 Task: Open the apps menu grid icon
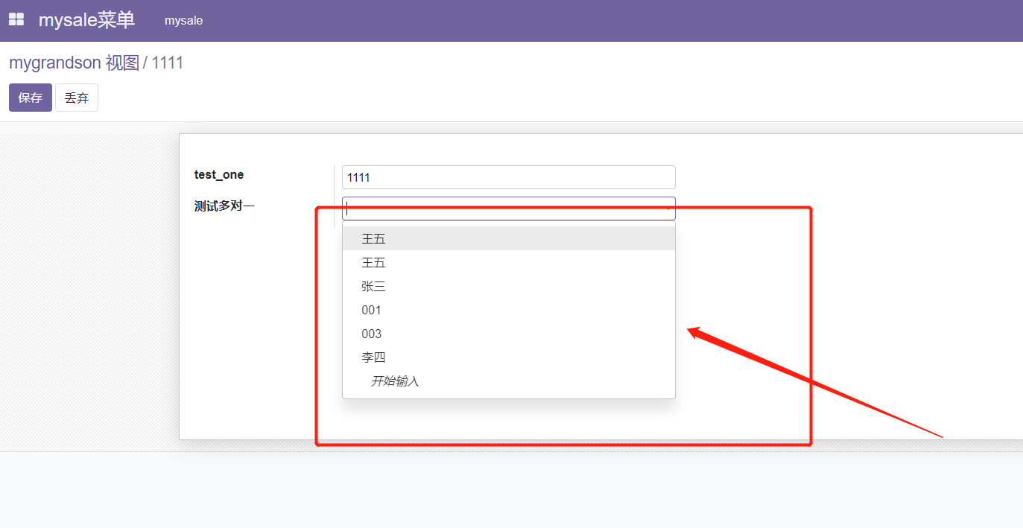click(x=16, y=19)
